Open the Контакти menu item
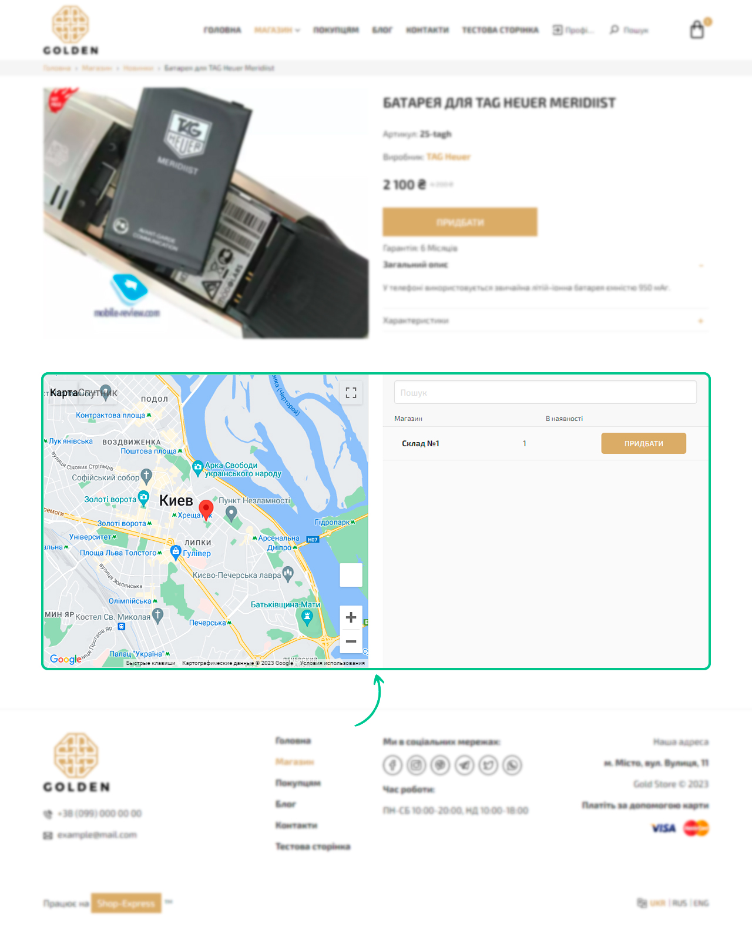The width and height of the screenshot is (752, 926). coord(427,30)
